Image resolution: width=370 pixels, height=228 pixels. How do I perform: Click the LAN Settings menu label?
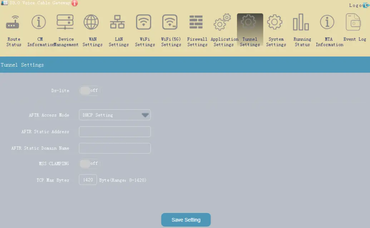pos(119,42)
